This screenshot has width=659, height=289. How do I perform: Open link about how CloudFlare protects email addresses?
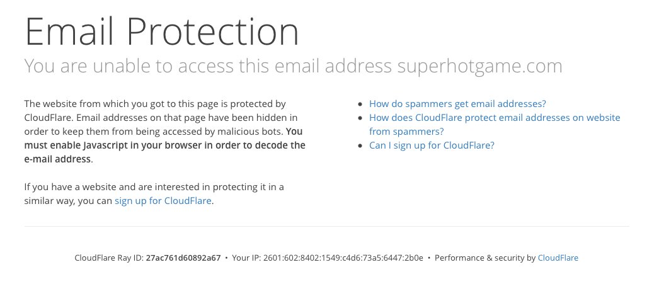(495, 118)
